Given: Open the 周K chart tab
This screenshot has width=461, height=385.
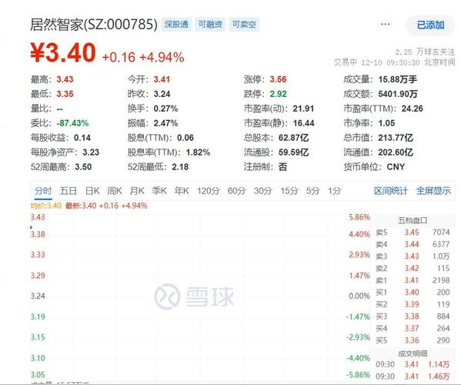Looking at the screenshot, I should pyautogui.click(x=115, y=191).
